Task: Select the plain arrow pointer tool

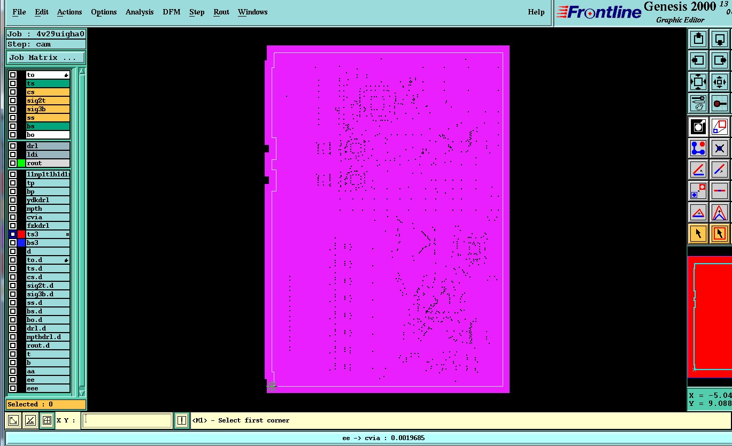Action: (x=698, y=234)
